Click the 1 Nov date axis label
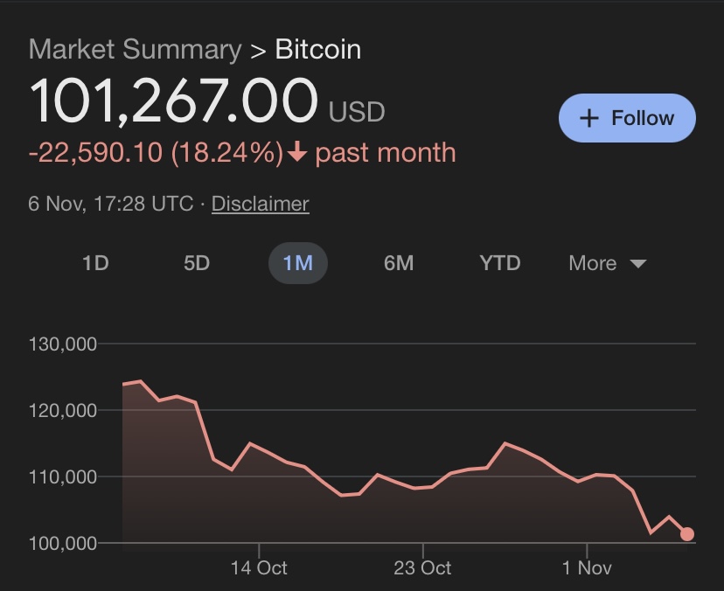Image resolution: width=724 pixels, height=591 pixels. click(x=588, y=568)
